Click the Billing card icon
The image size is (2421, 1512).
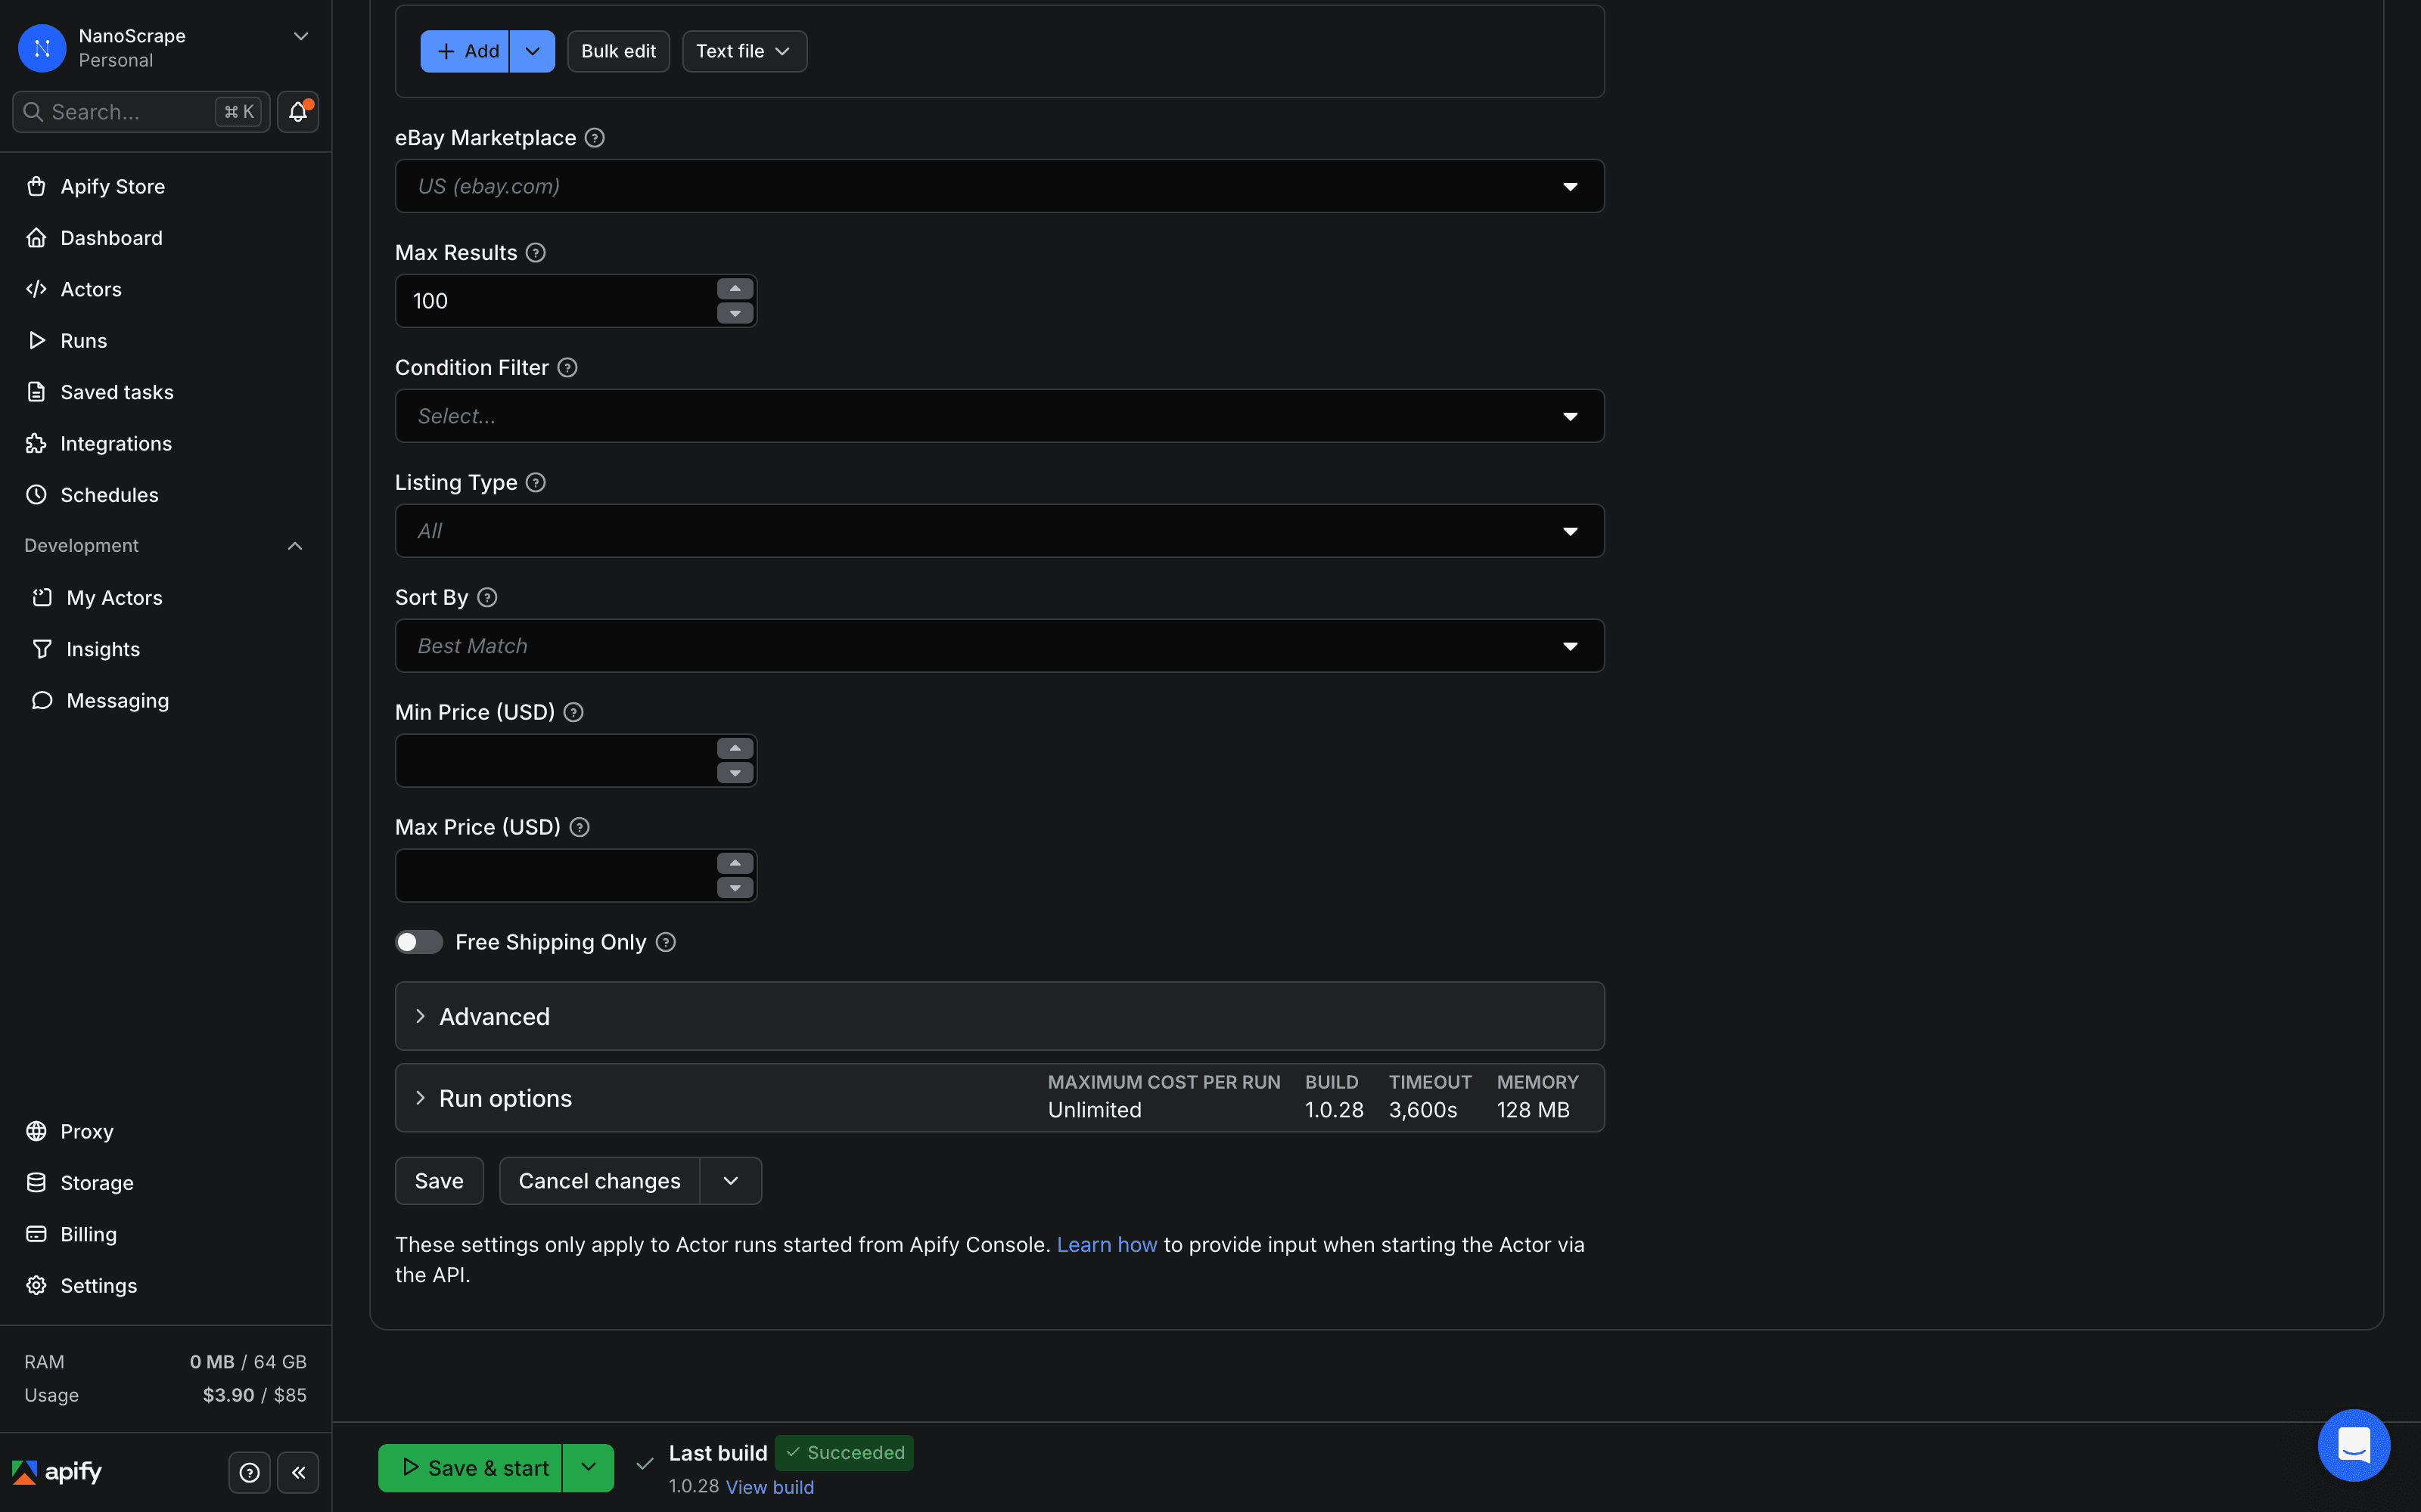click(x=37, y=1234)
